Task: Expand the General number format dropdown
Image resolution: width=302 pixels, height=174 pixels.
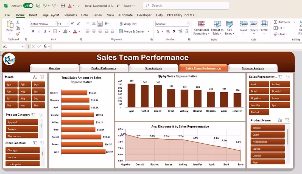Action: tap(188, 24)
